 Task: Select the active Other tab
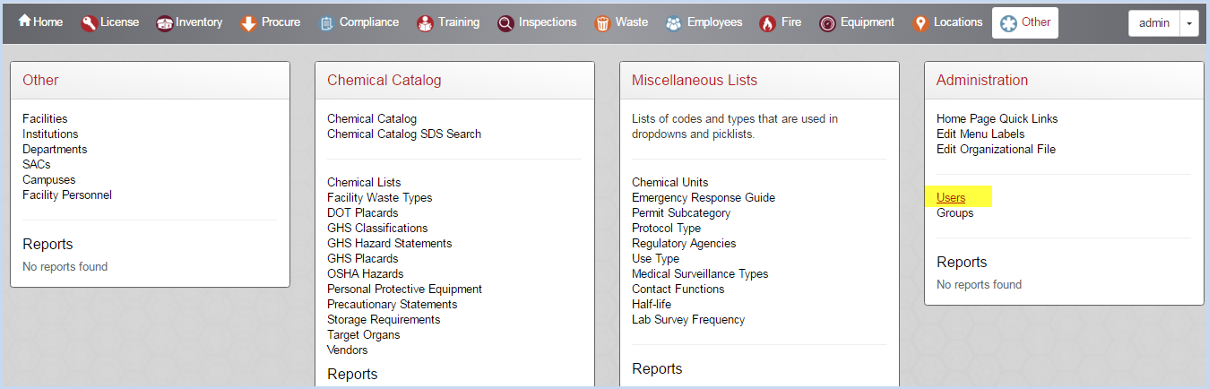[1025, 22]
